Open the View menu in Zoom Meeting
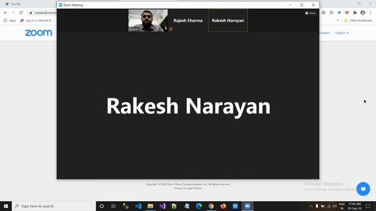 click(310, 13)
